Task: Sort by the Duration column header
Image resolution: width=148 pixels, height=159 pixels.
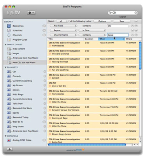Action: click(x=91, y=39)
